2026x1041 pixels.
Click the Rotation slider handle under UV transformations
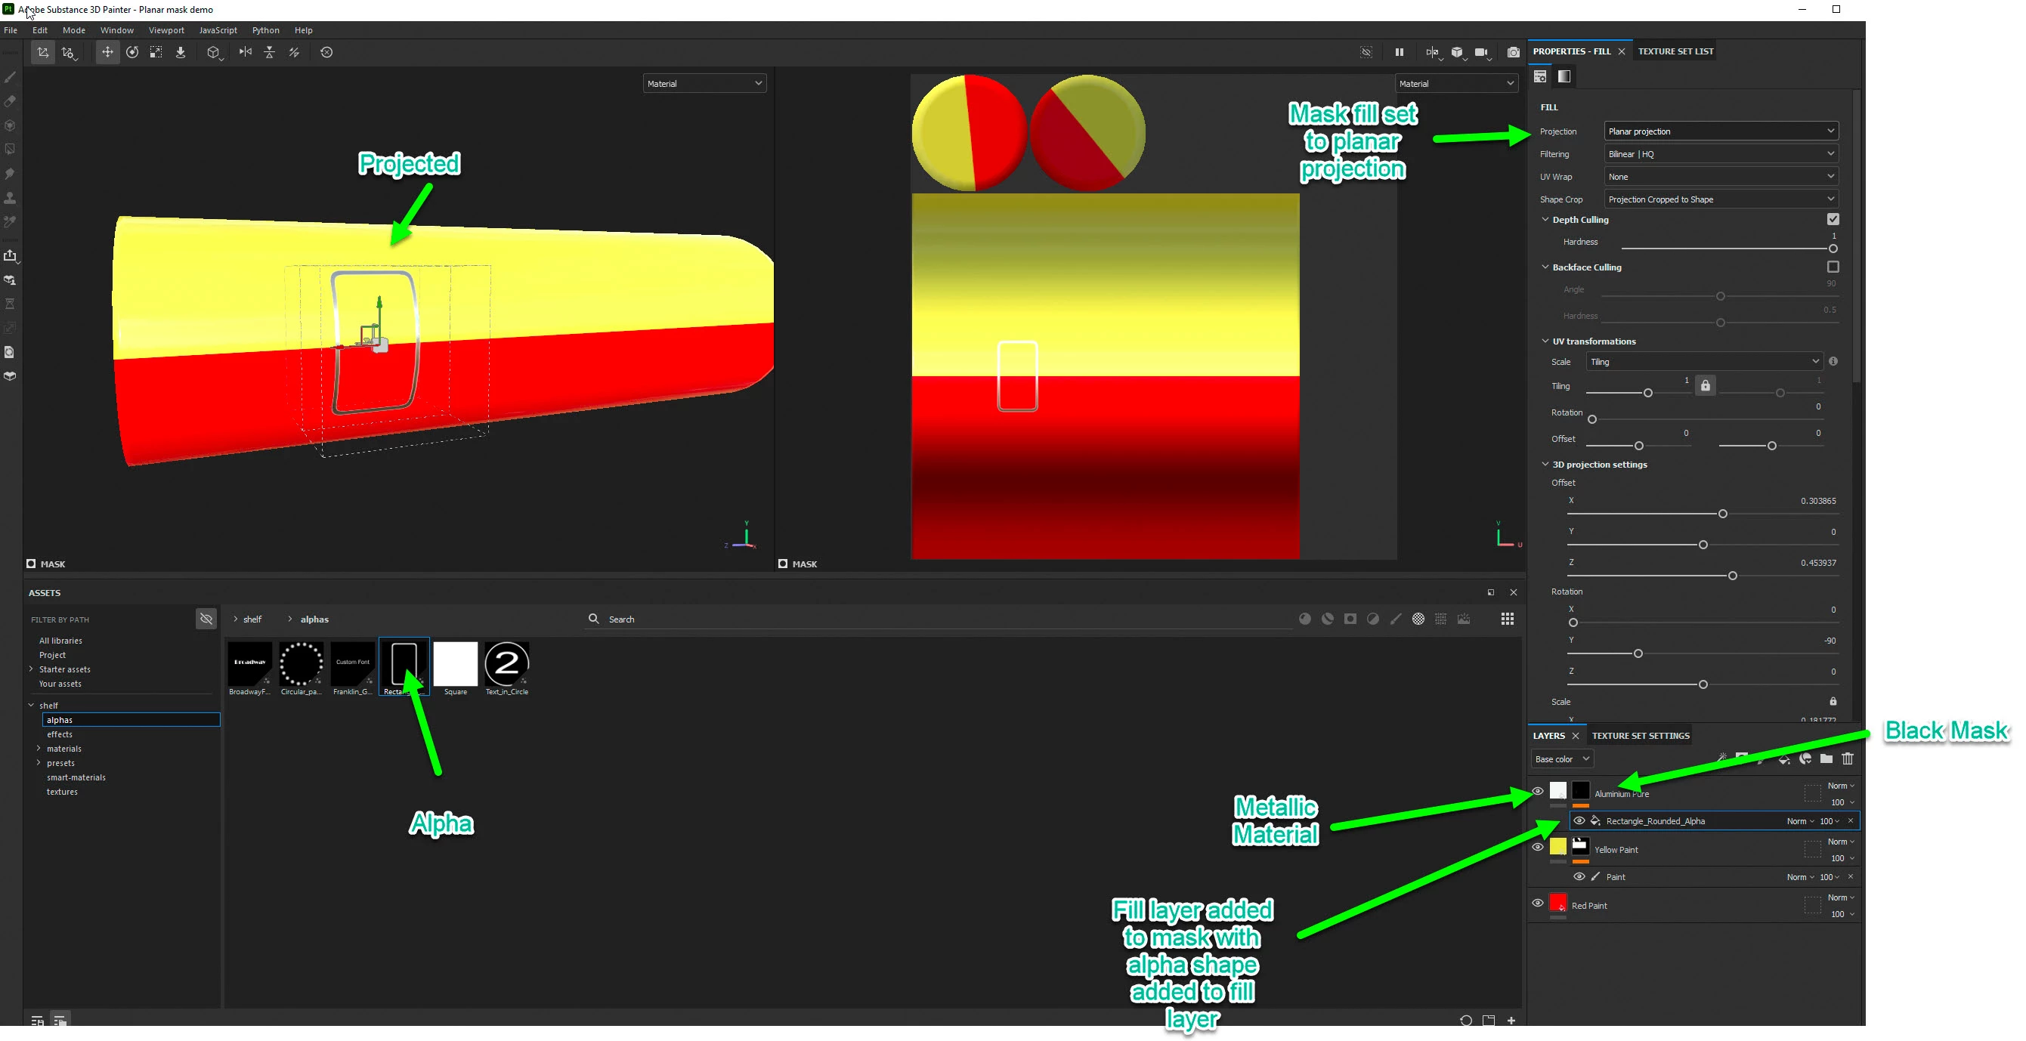tap(1591, 419)
